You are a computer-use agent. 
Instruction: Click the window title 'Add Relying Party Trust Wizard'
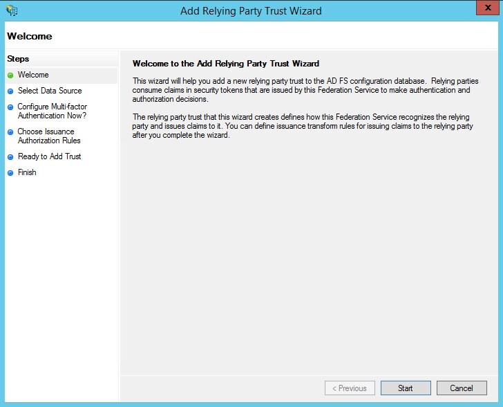pos(251,11)
